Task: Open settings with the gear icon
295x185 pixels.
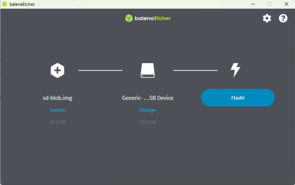Action: (267, 18)
